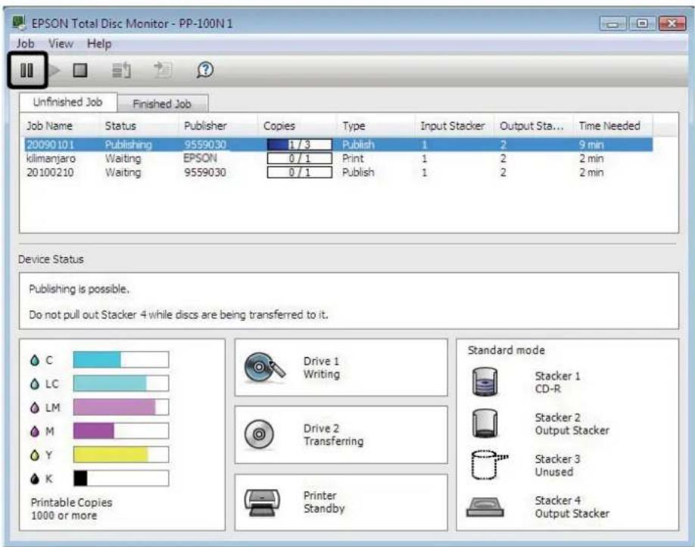Minimize the Total Disc Monitor window
The image size is (695, 547).
click(613, 23)
